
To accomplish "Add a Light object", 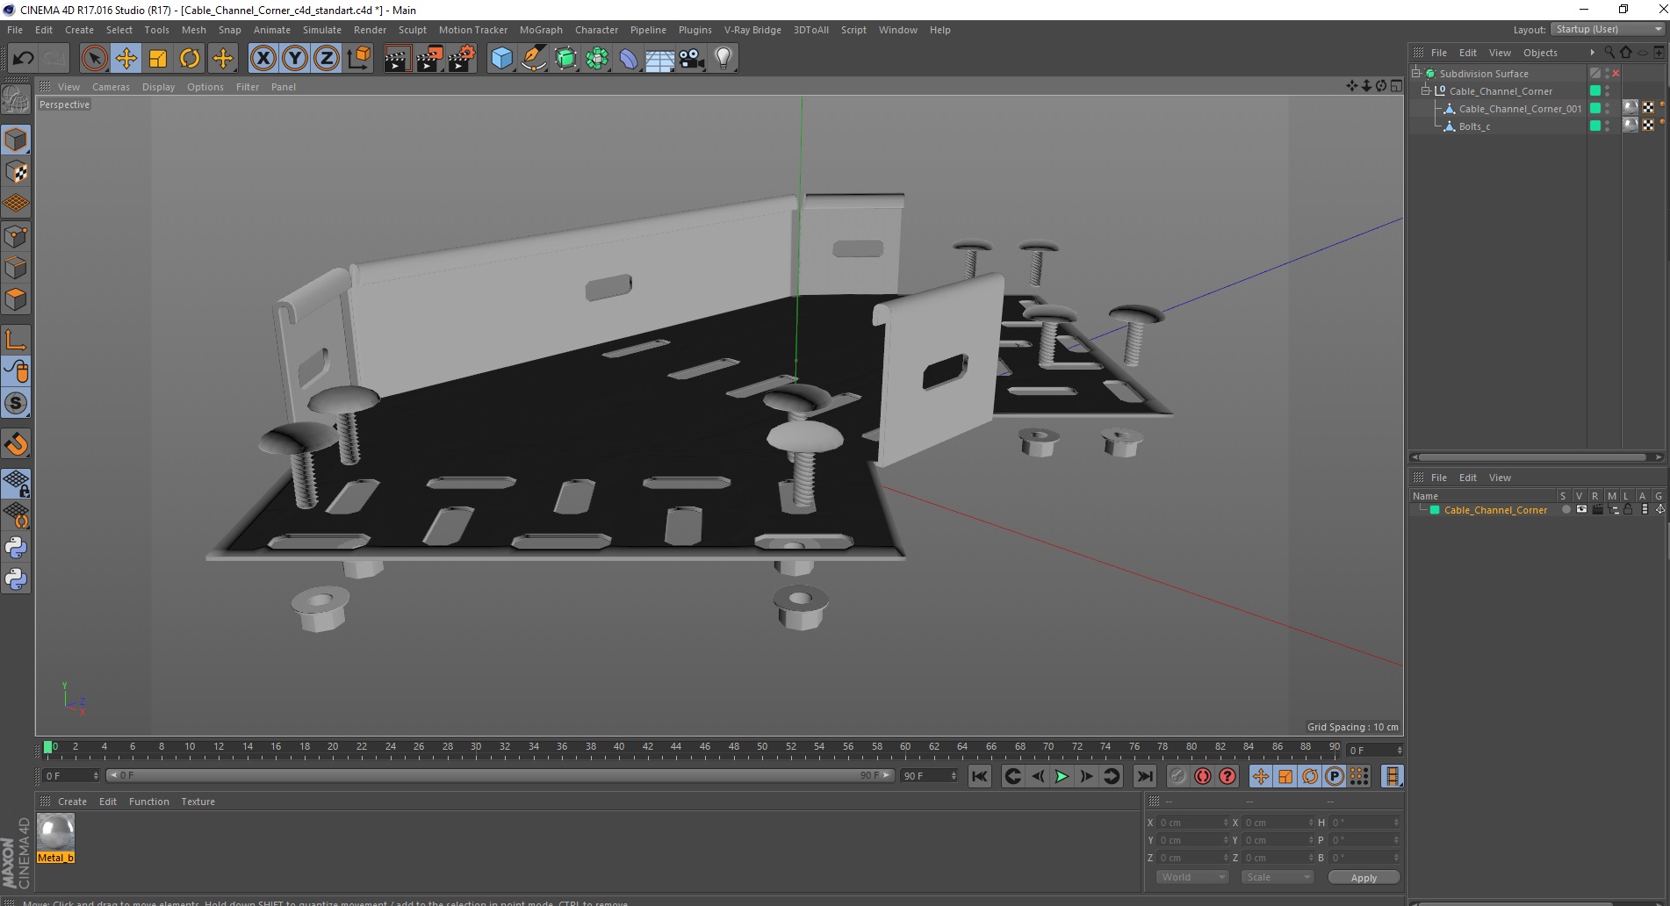I will 723,59.
